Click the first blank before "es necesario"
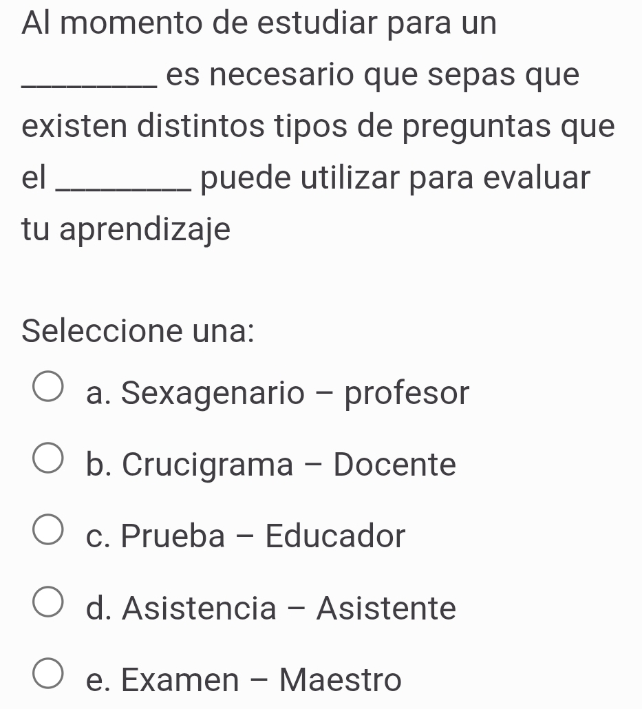 (89, 84)
